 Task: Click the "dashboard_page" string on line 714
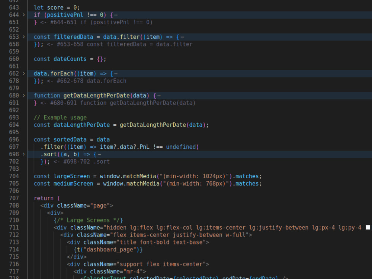click(110, 250)
